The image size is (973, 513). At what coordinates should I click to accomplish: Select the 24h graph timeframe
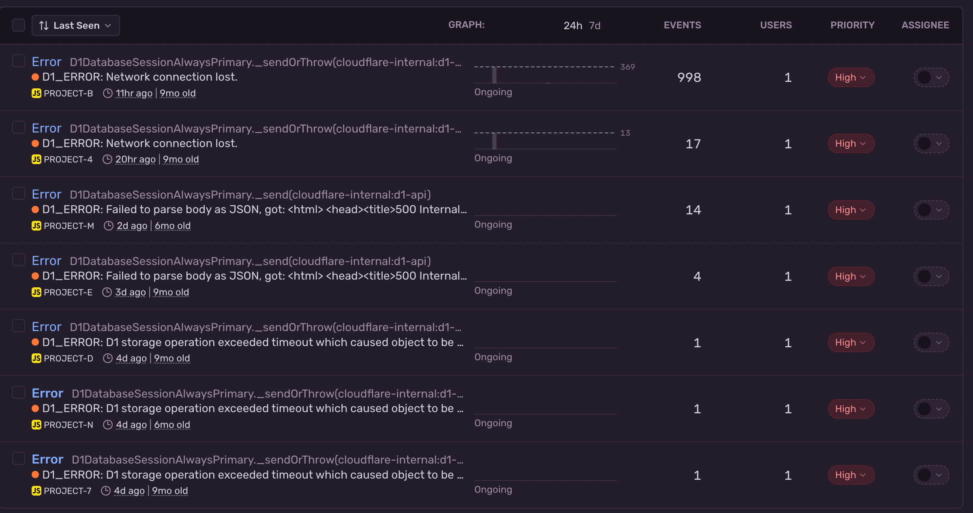tap(573, 25)
